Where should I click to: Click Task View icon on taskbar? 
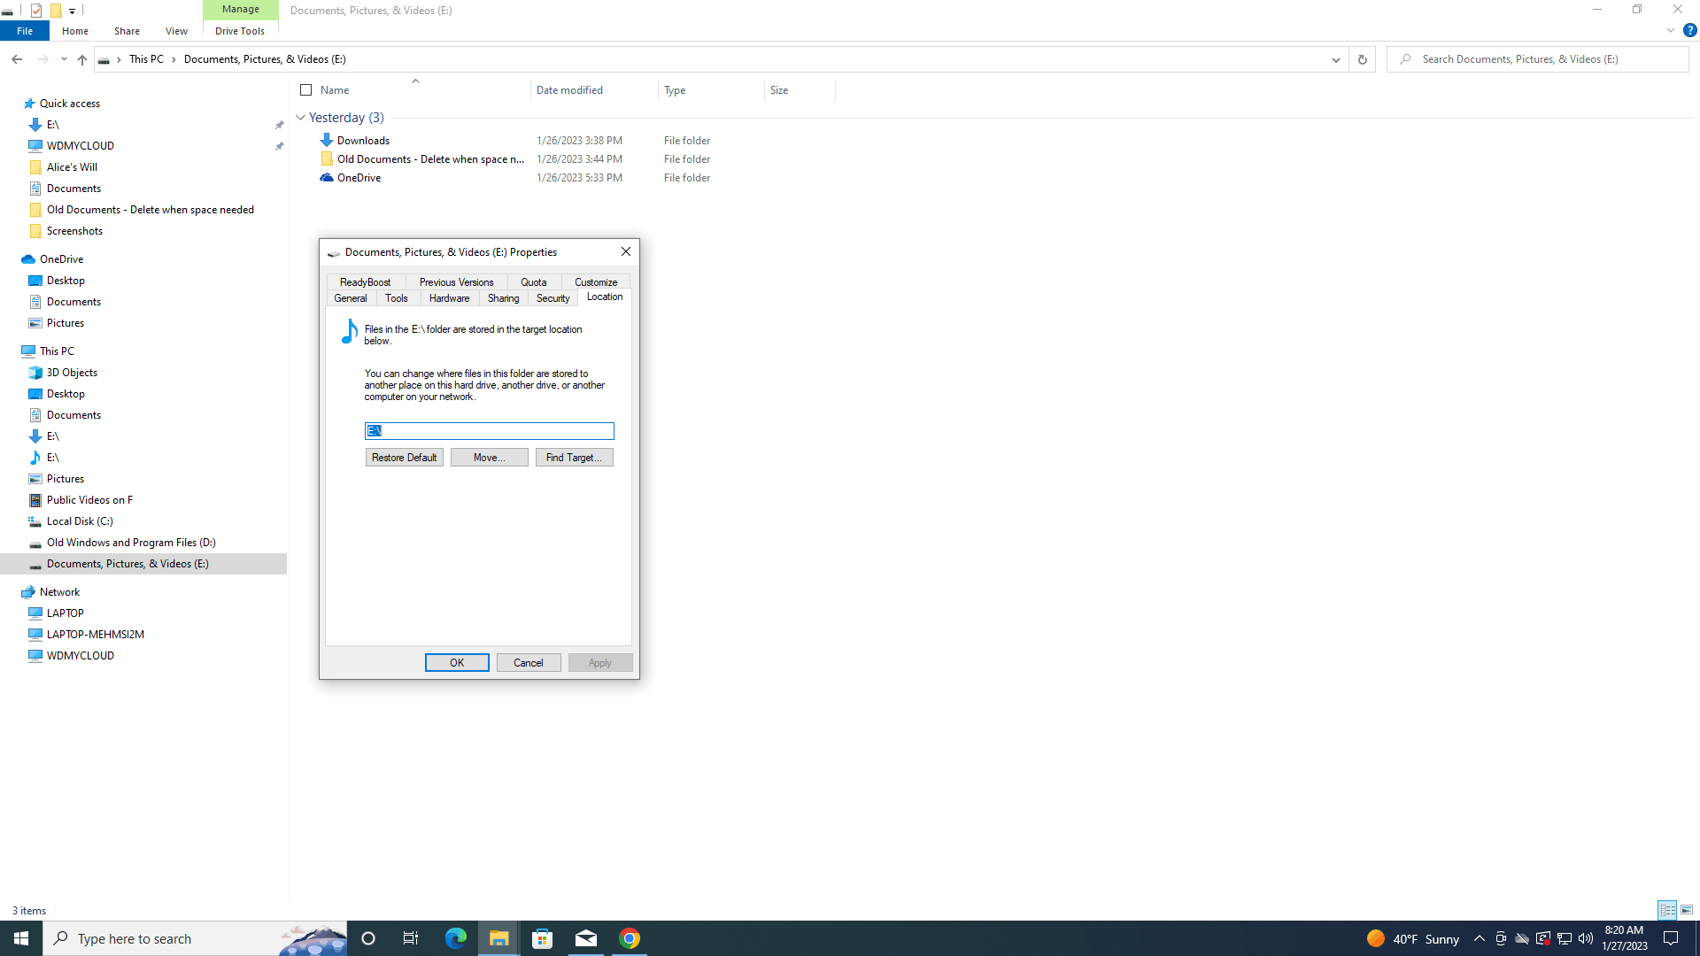tap(411, 938)
